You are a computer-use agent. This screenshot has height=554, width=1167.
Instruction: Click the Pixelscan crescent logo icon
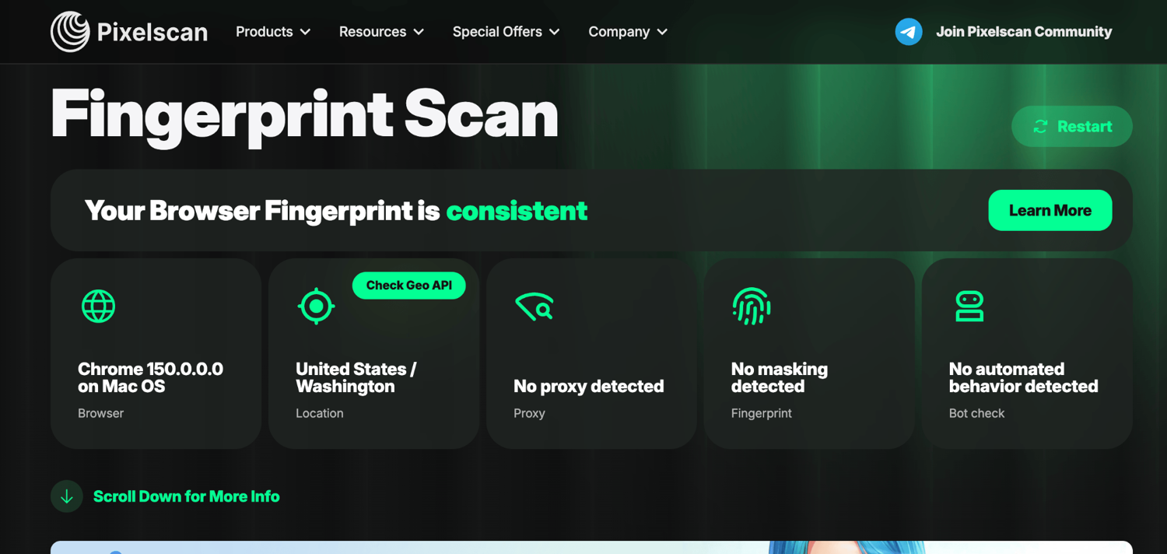click(x=70, y=32)
